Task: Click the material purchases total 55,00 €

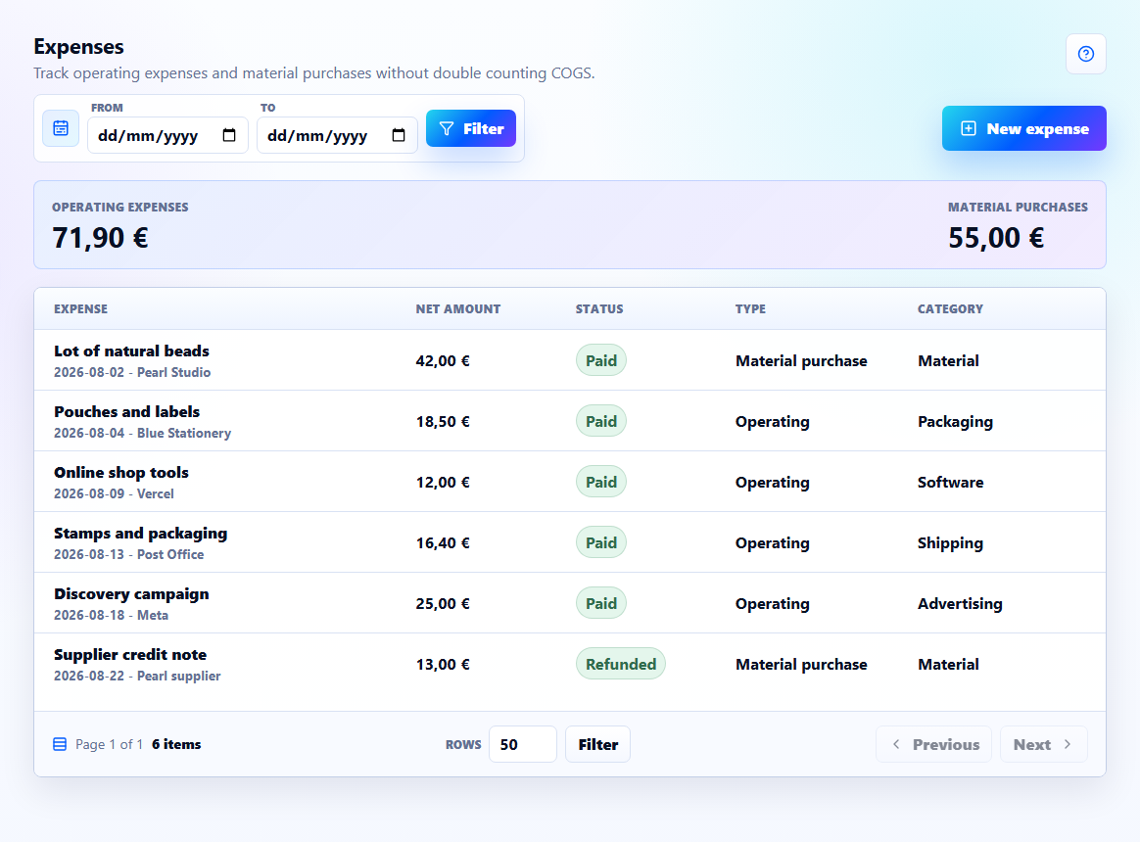Action: tap(996, 238)
